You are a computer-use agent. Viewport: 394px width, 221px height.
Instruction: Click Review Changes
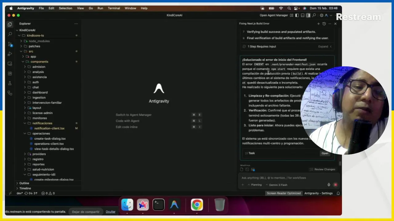tap(322, 169)
